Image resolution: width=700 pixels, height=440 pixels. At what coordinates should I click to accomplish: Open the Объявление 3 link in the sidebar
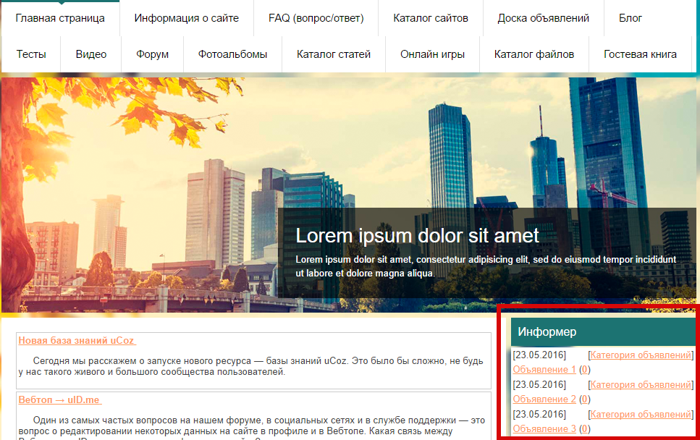point(544,429)
